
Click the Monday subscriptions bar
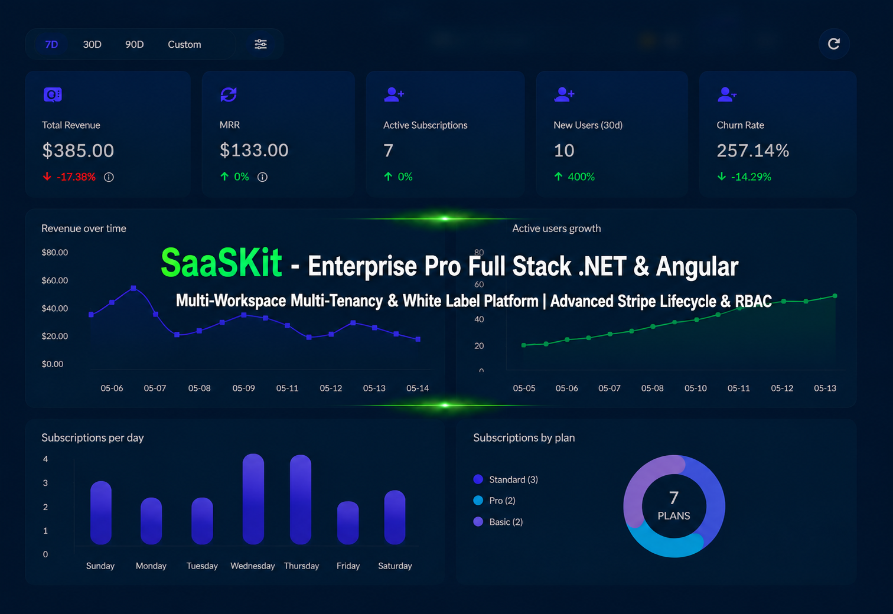click(151, 521)
